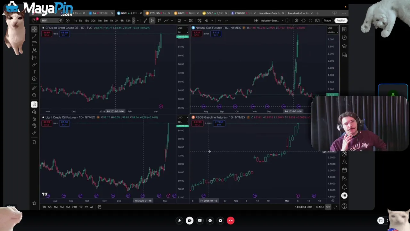
Task: Activate the zoom in tool
Action: pos(34,95)
